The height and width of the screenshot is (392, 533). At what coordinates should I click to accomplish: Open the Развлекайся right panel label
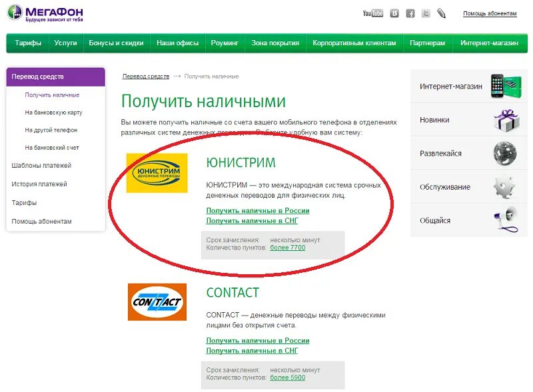[x=440, y=154]
